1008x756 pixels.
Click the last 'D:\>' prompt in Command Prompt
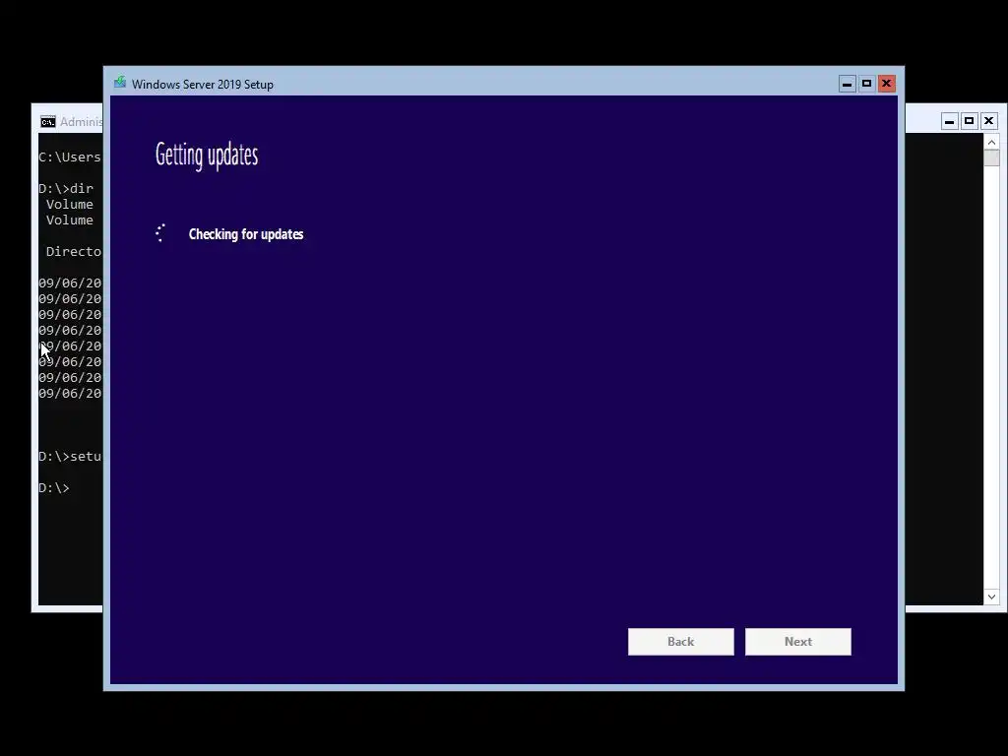pyautogui.click(x=54, y=488)
